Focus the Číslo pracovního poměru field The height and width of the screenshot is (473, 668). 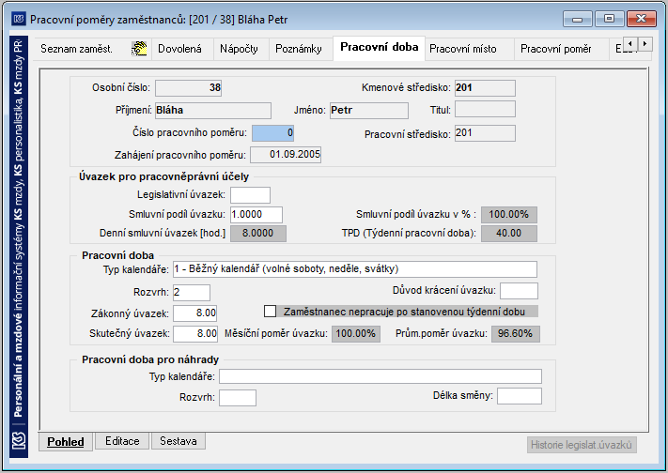click(272, 133)
